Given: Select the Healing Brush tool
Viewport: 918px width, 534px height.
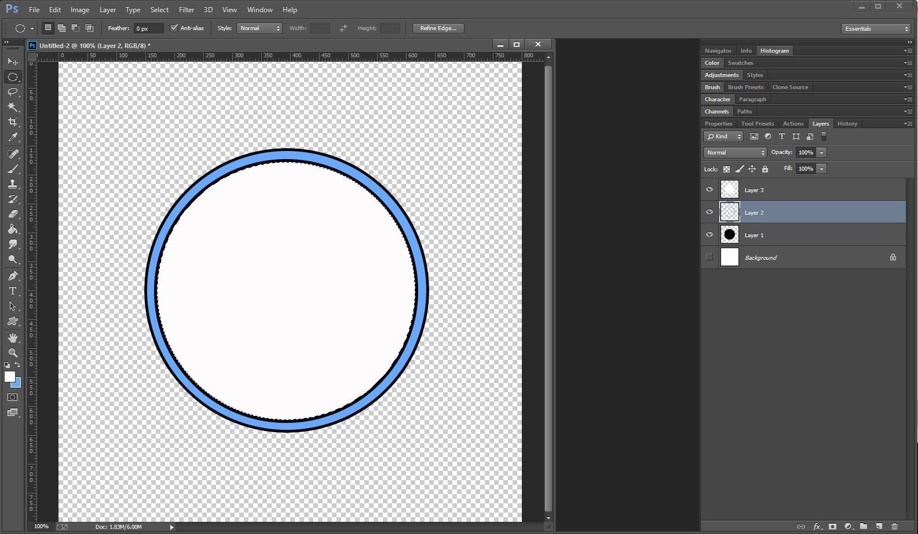Looking at the screenshot, I should [x=13, y=154].
